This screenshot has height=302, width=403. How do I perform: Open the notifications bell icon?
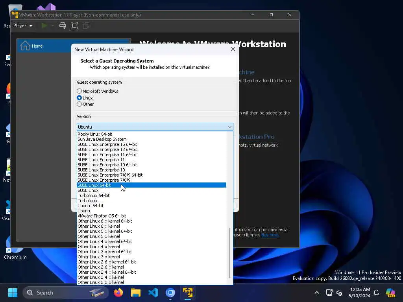376,293
